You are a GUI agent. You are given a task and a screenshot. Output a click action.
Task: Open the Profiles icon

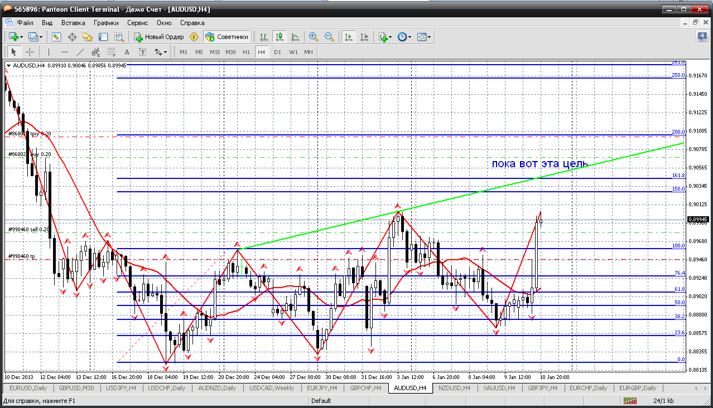pyautogui.click(x=33, y=37)
